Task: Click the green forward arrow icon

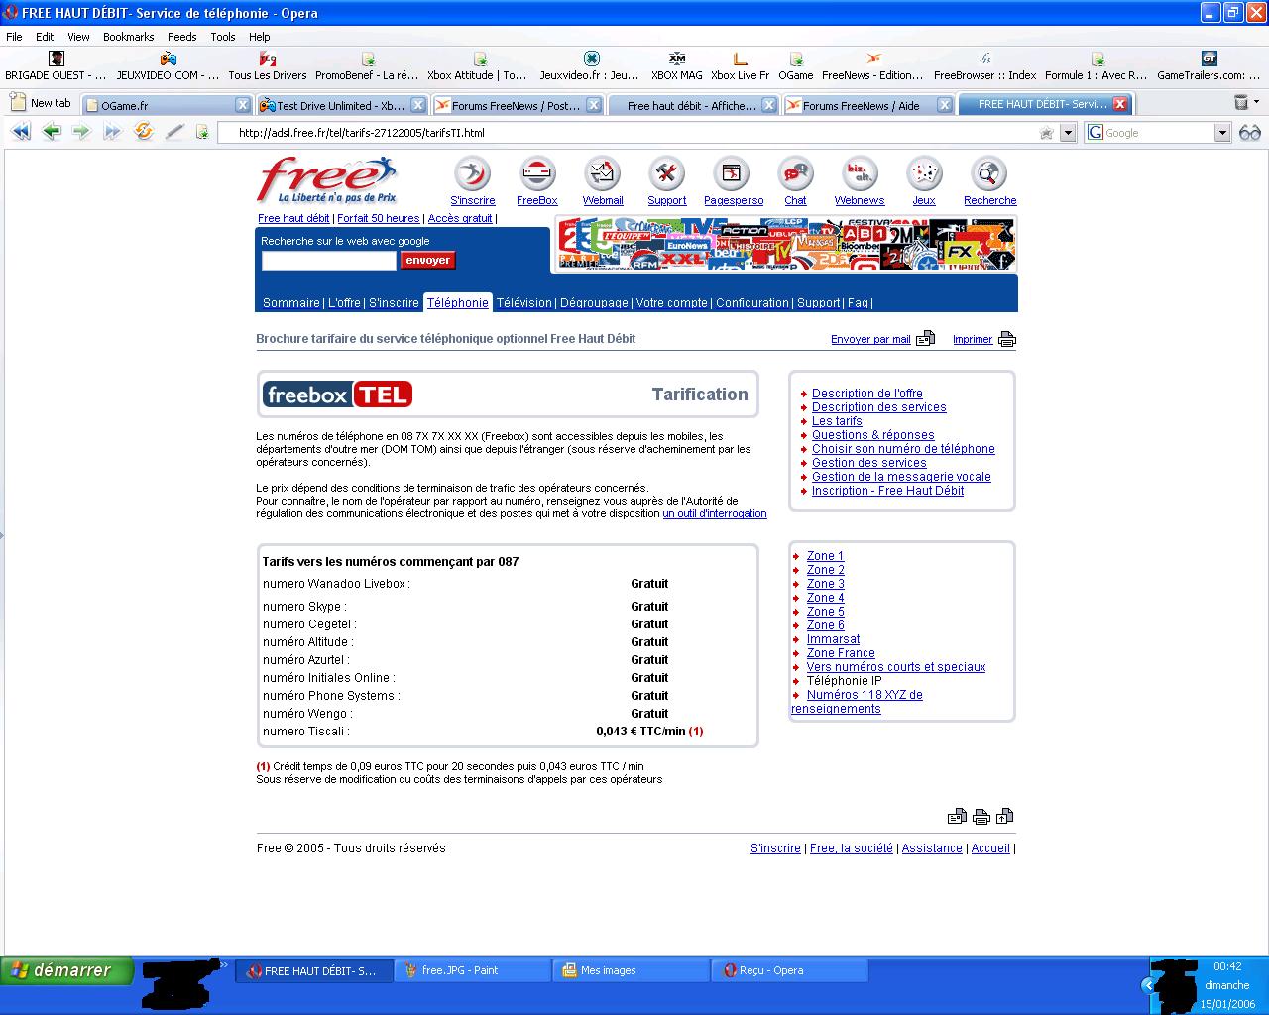Action: [81, 132]
